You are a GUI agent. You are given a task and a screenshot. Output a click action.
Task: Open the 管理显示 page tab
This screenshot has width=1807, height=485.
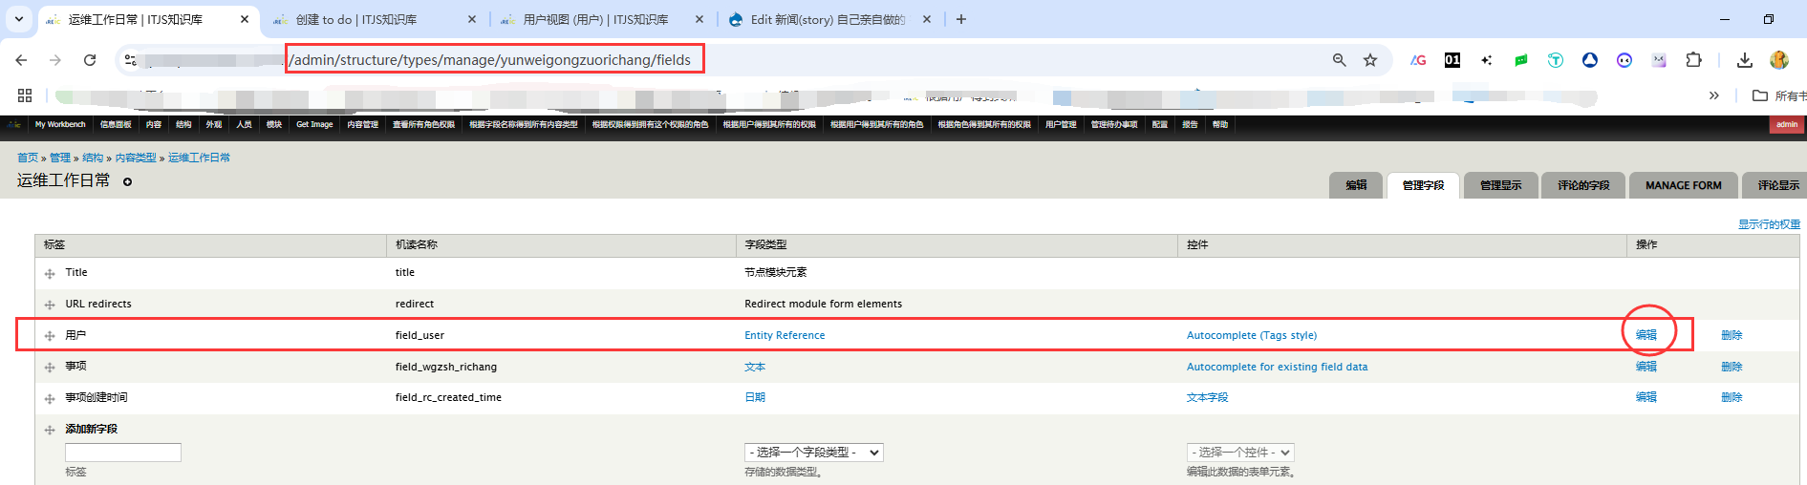[1500, 185]
